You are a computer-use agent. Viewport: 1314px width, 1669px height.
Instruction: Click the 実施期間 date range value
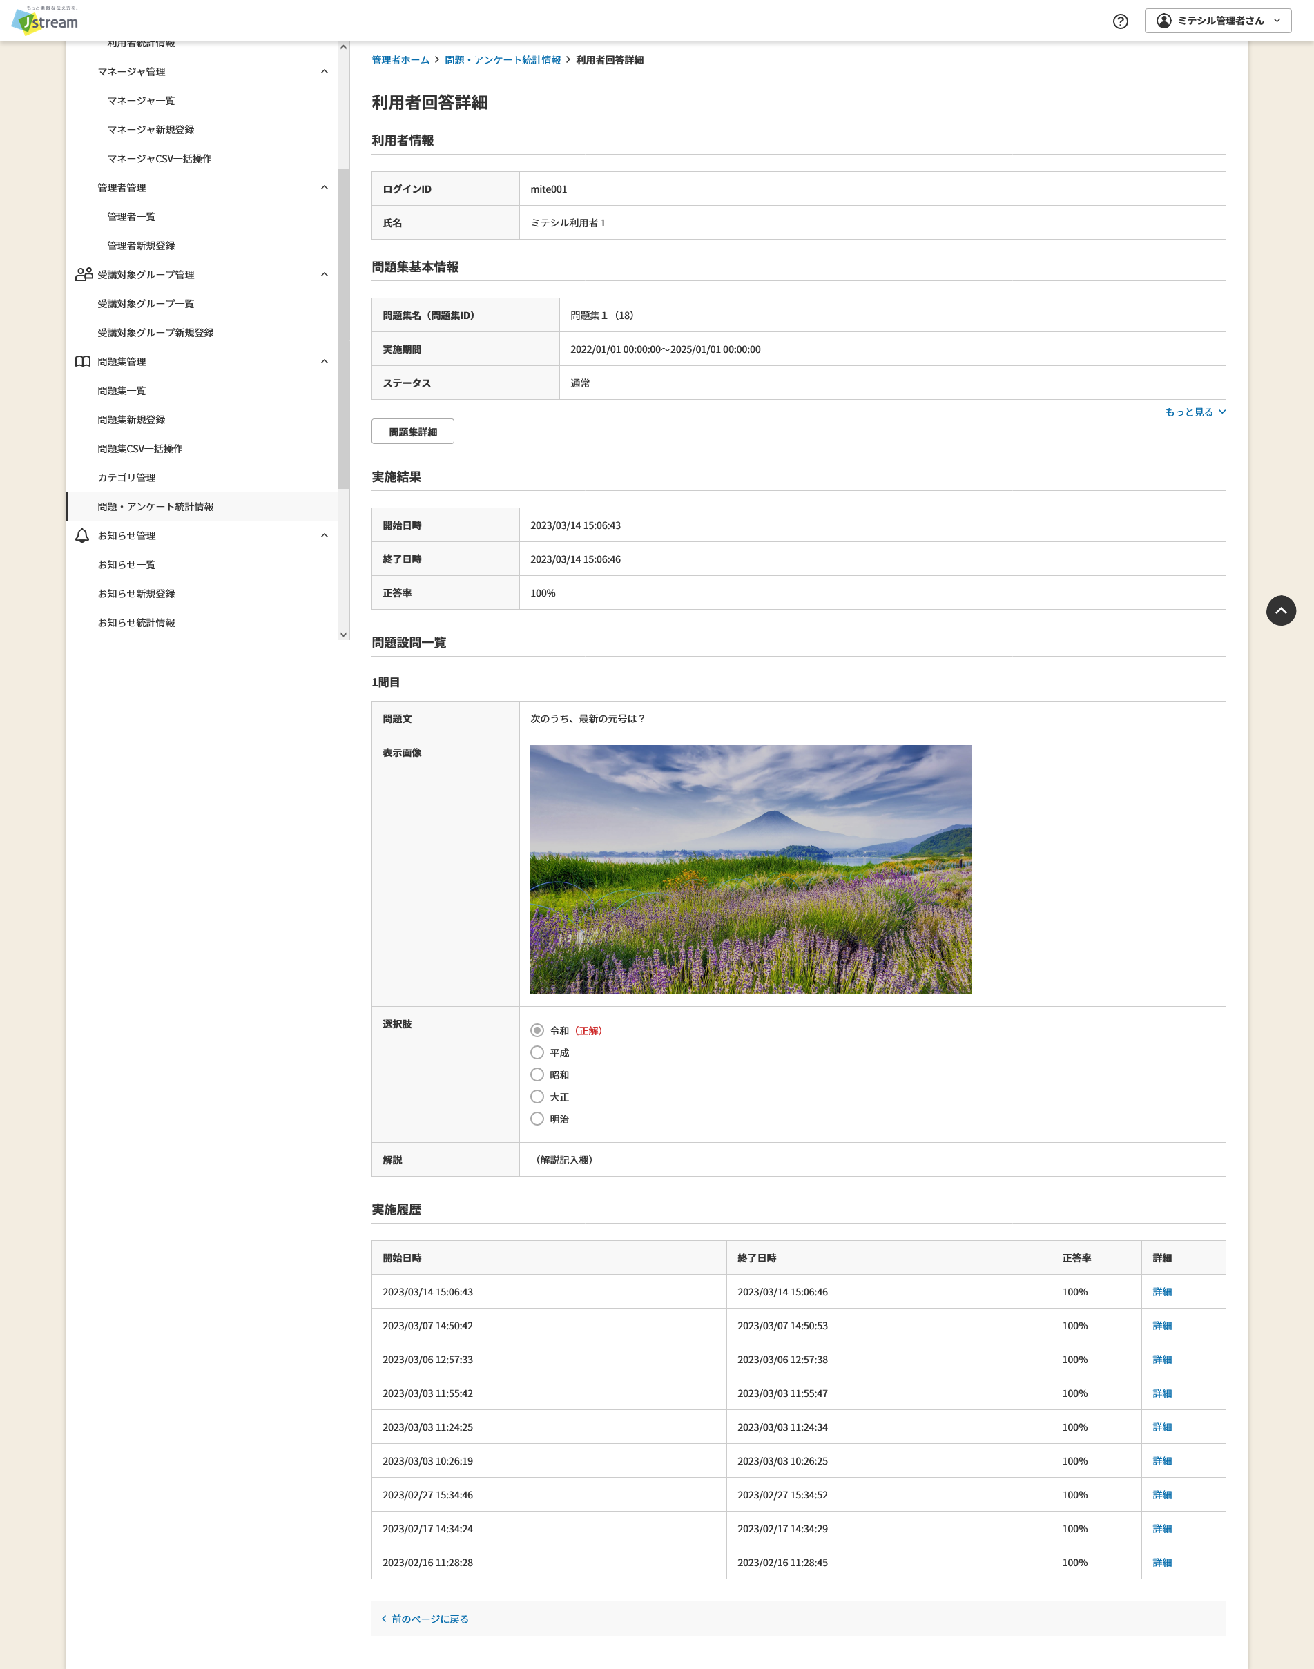666,349
